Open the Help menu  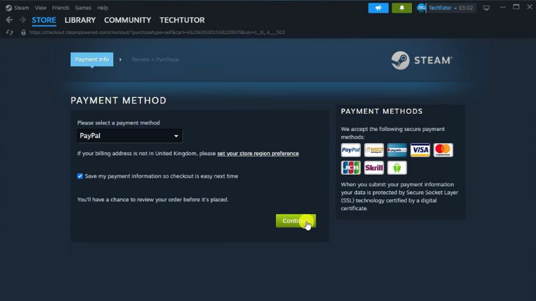point(103,8)
